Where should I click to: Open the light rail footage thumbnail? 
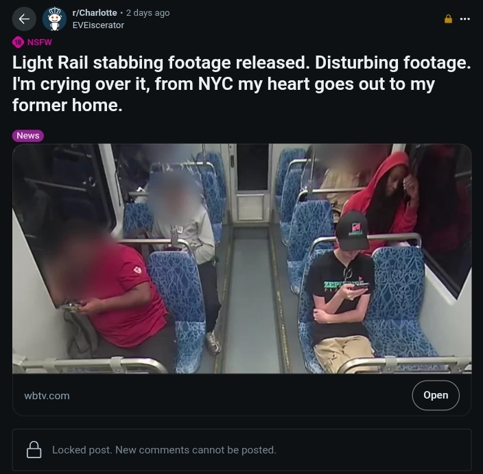[241, 259]
